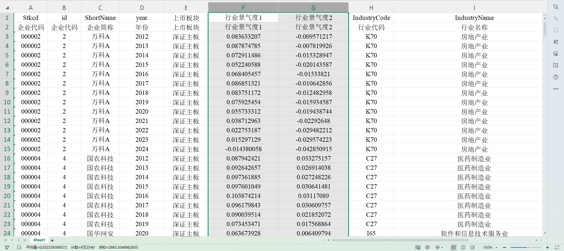Image resolution: width=564 pixels, height=251 pixels.
Task: Enter full screen mode from status bar
Action: 557,247
